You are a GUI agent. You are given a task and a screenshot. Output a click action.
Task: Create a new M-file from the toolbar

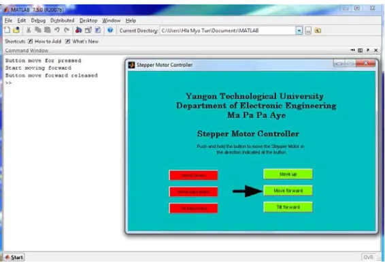pyautogui.click(x=7, y=30)
